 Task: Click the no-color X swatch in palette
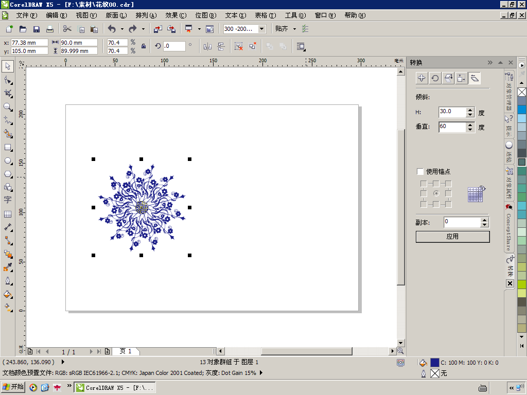[522, 92]
